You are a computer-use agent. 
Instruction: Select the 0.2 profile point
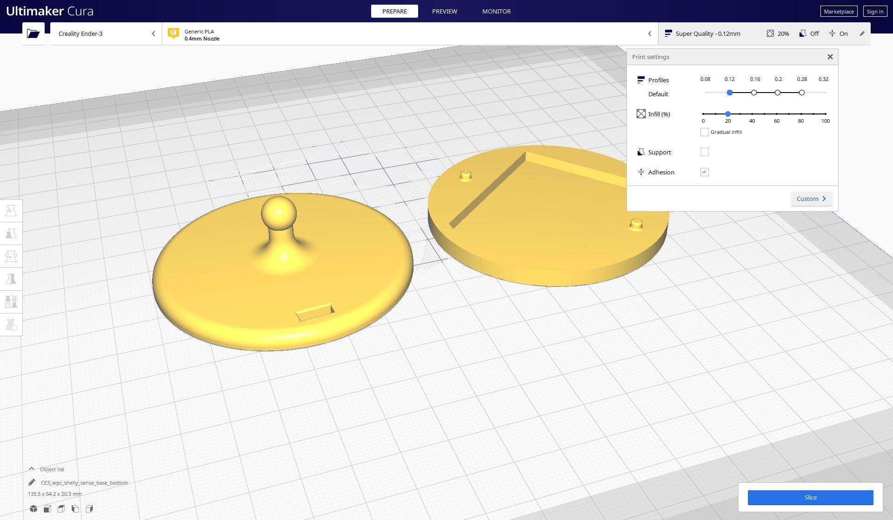(x=778, y=93)
